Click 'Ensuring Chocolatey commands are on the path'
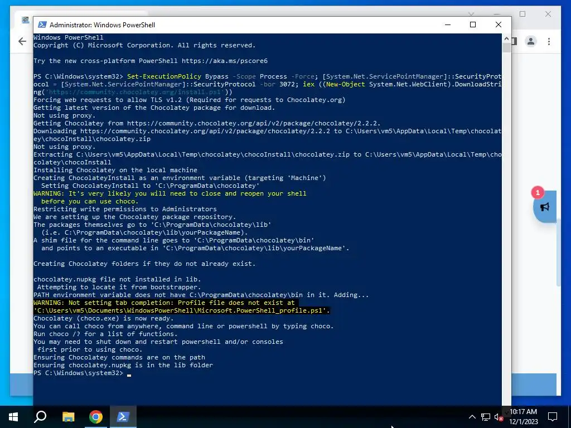Image resolution: width=571 pixels, height=428 pixels. (x=119, y=357)
